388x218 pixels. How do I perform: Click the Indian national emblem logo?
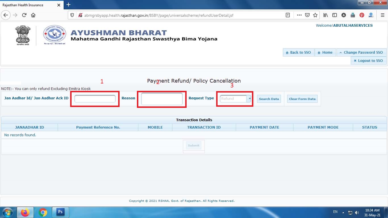pos(23,35)
